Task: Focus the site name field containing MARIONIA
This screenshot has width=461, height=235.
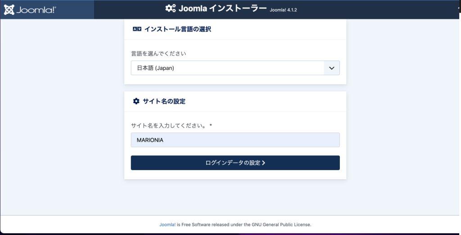Action: tap(235, 140)
